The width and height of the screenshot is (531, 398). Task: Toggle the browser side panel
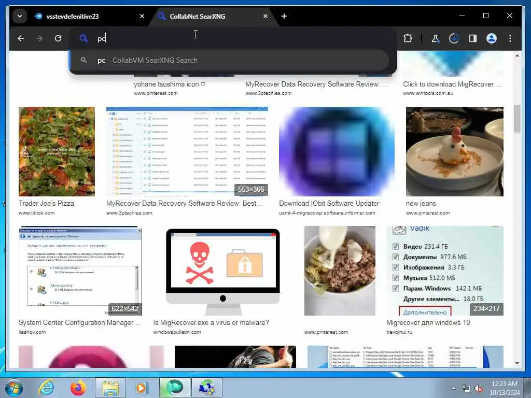tap(473, 38)
